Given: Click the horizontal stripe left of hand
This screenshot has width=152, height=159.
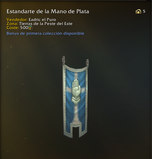Looking at the screenshot, I should coord(69,88).
